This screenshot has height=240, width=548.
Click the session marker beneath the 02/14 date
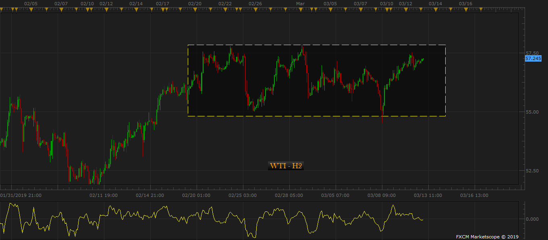(136, 10)
